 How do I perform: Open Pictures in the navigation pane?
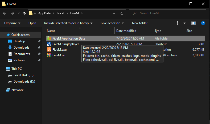(19, 60)
